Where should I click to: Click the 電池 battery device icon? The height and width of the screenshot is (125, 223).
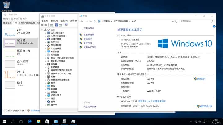pos(48,83)
